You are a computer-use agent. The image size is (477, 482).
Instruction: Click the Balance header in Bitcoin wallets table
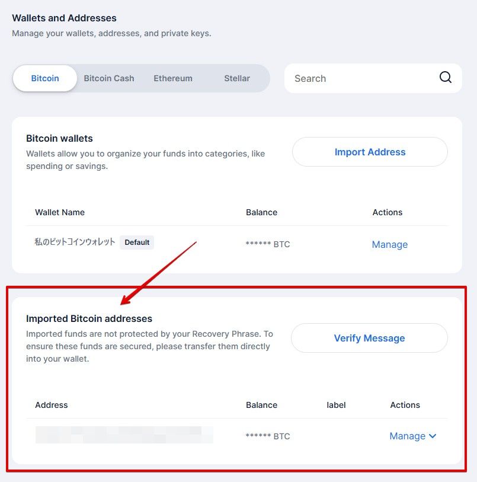(262, 212)
